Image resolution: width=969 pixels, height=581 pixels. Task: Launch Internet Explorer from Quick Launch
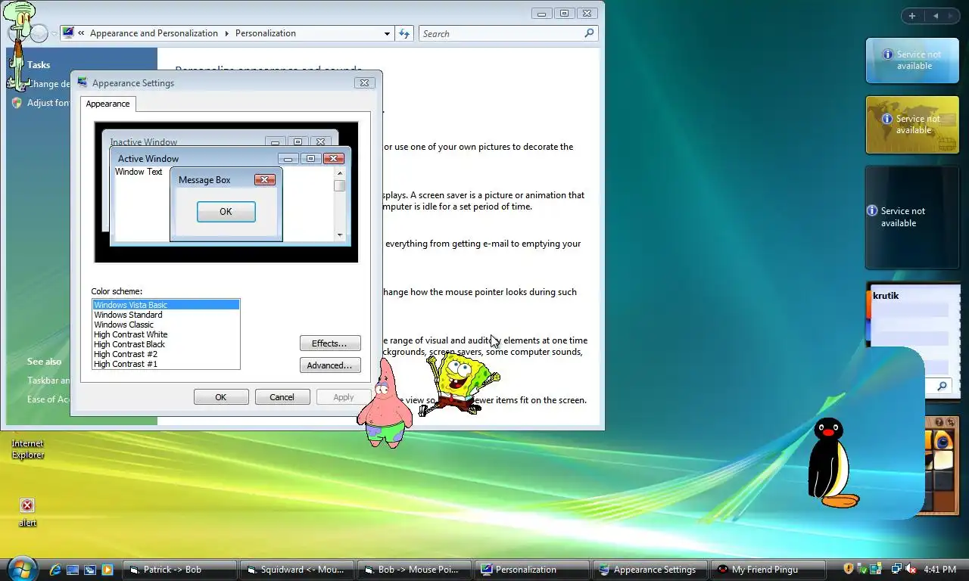click(56, 570)
